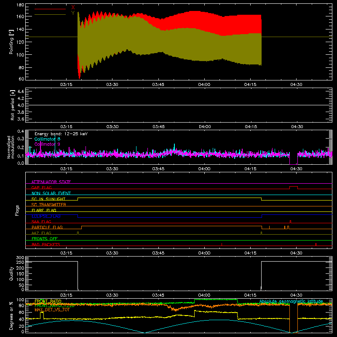Click the PARTICLE_FLAG label
The width and height of the screenshot is (337, 337).
[x=47, y=227]
